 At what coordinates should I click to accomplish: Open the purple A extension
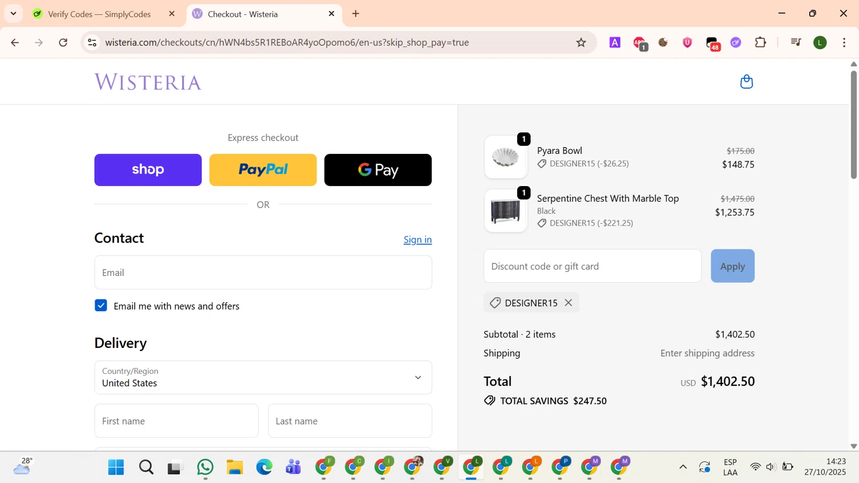(x=615, y=42)
